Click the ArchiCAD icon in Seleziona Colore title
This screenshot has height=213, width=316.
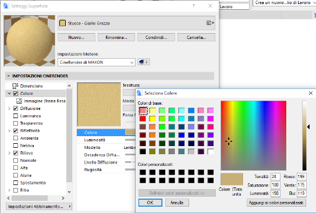tap(139, 93)
